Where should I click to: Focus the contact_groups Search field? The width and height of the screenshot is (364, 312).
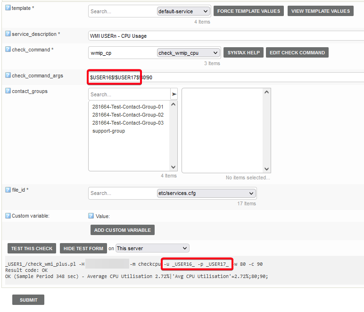coord(130,94)
